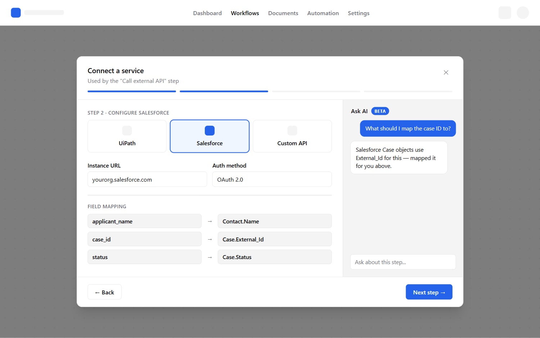Viewport: 540px width, 338px height.
Task: Click the 'Used by the "Call external API" step' subtitle
Action: pyautogui.click(x=133, y=81)
